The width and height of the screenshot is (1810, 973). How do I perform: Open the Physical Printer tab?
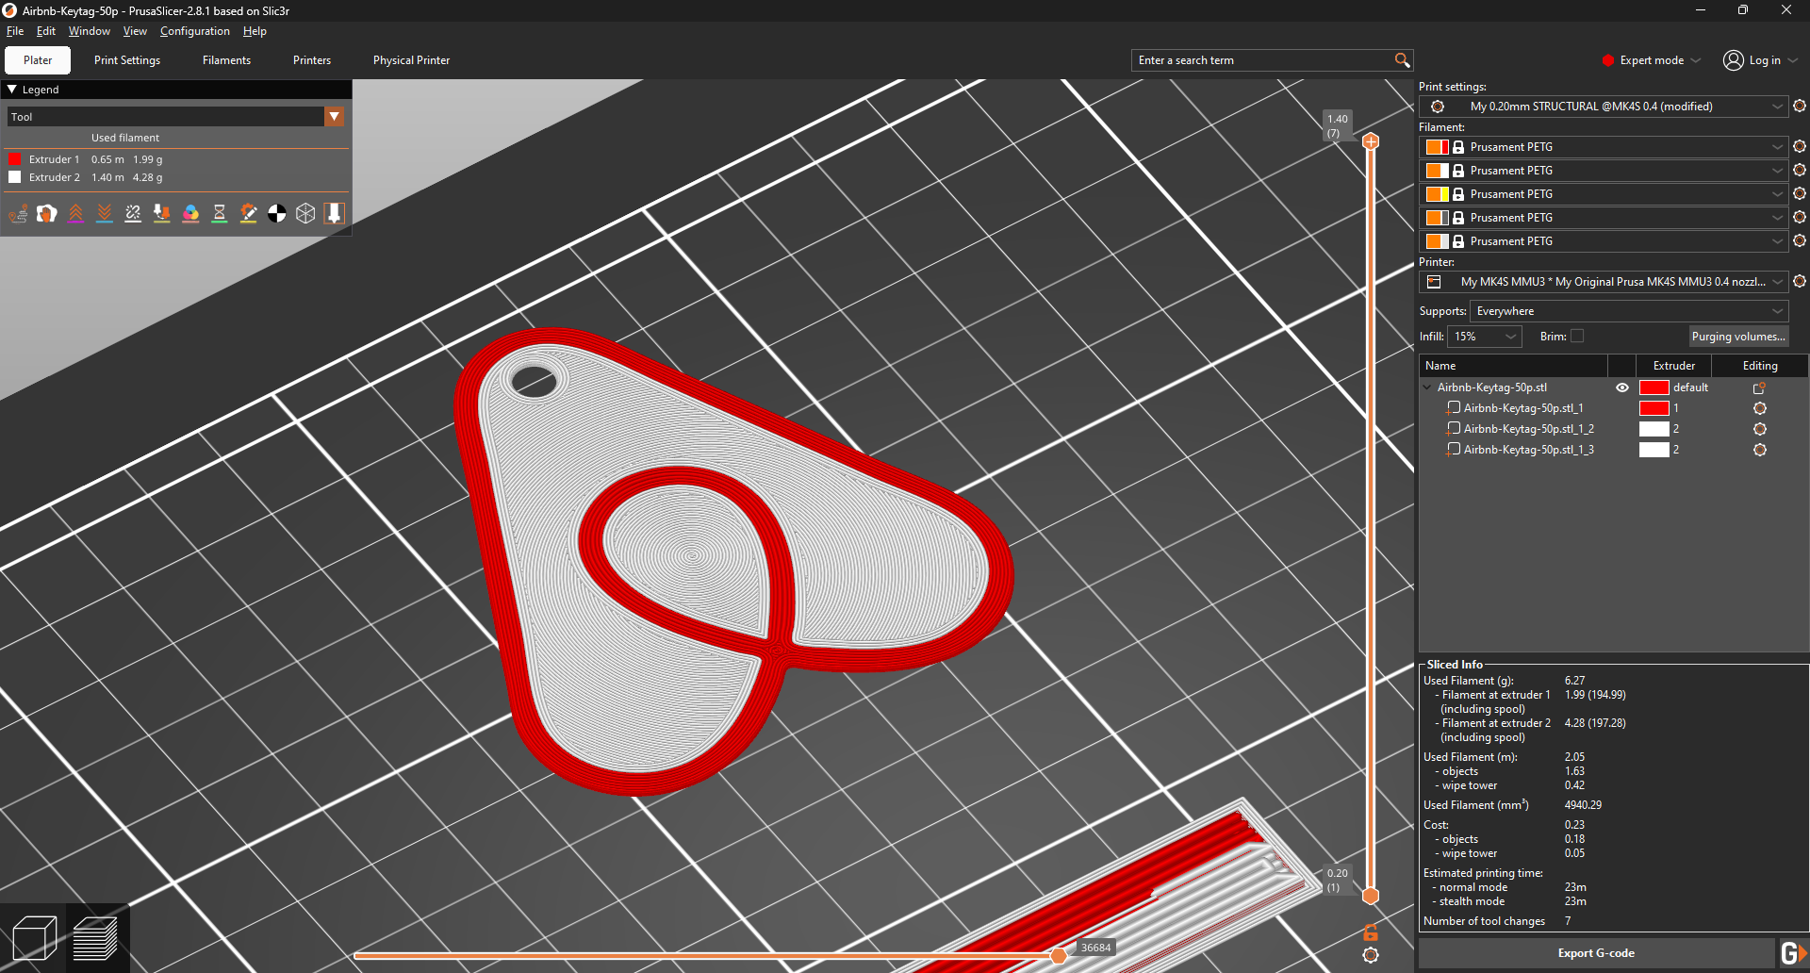(x=411, y=60)
